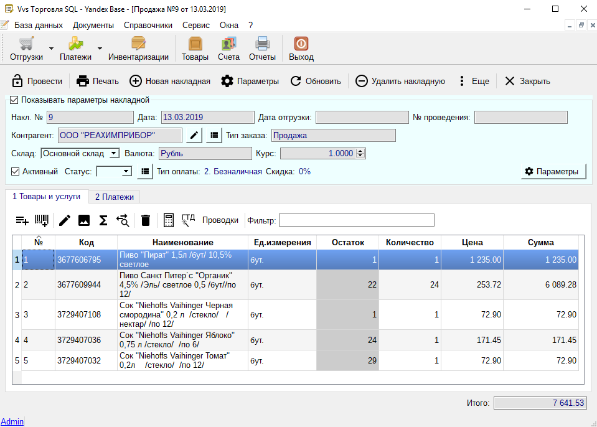This screenshot has height=427, width=597.
Task: Uncheck the Активный checkbox
Action: (x=16, y=171)
